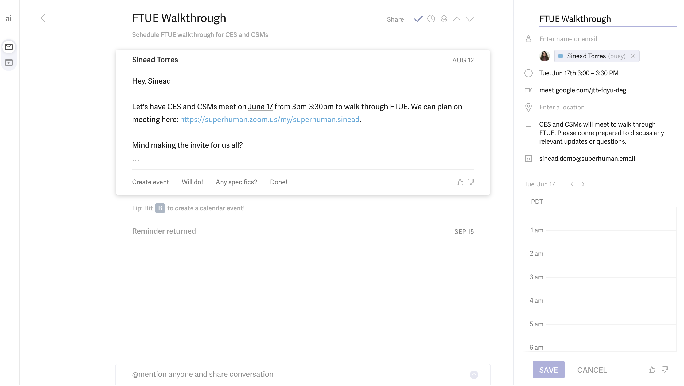
Task: Give a thumbs up to the AI suggestion
Action: coord(460,182)
